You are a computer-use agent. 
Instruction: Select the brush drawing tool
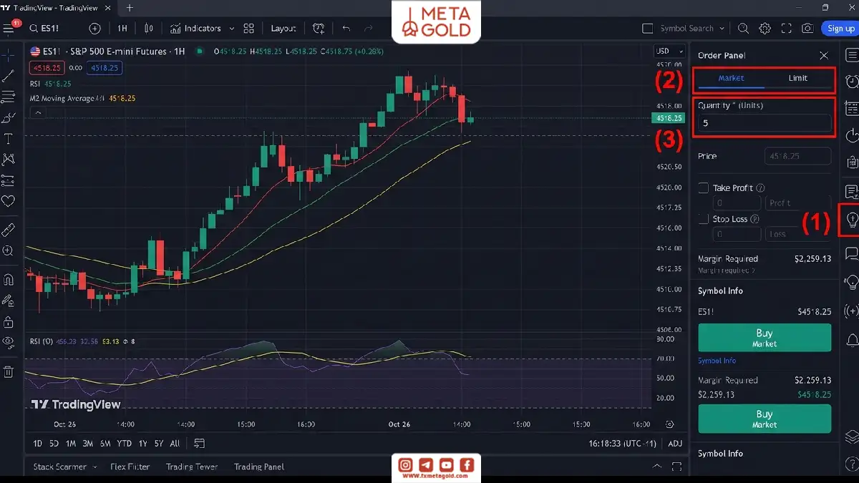coord(9,117)
